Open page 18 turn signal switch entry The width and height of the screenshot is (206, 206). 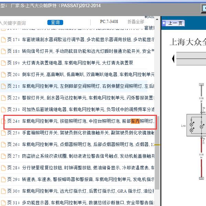(81, 51)
